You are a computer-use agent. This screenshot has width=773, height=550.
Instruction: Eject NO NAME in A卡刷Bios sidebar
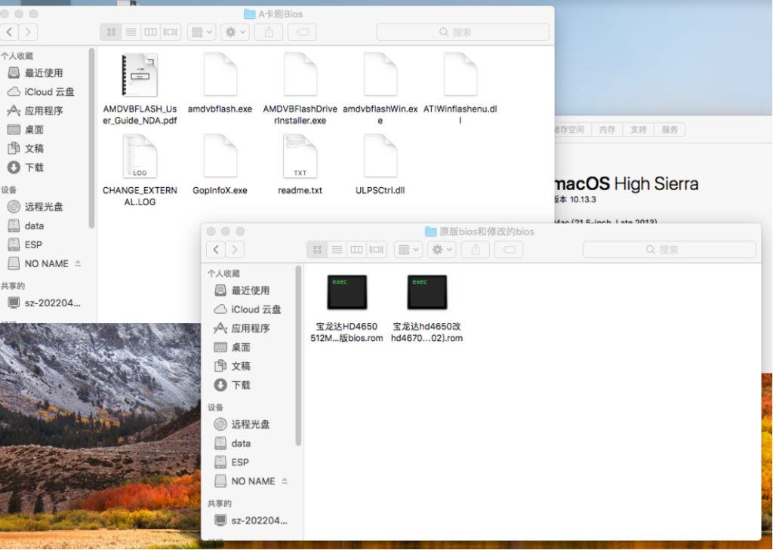point(78,264)
